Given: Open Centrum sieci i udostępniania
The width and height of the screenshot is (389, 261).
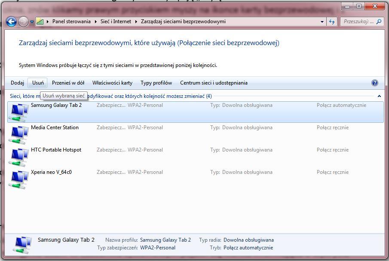Looking at the screenshot, I should tap(214, 83).
